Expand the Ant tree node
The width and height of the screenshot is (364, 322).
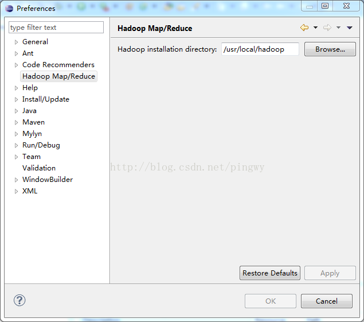coord(16,53)
